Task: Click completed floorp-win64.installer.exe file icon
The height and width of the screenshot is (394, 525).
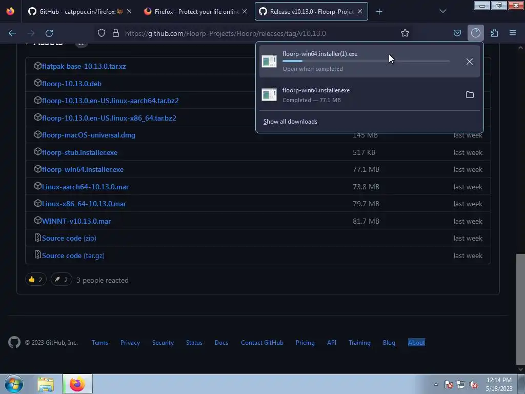Action: pyautogui.click(x=269, y=95)
